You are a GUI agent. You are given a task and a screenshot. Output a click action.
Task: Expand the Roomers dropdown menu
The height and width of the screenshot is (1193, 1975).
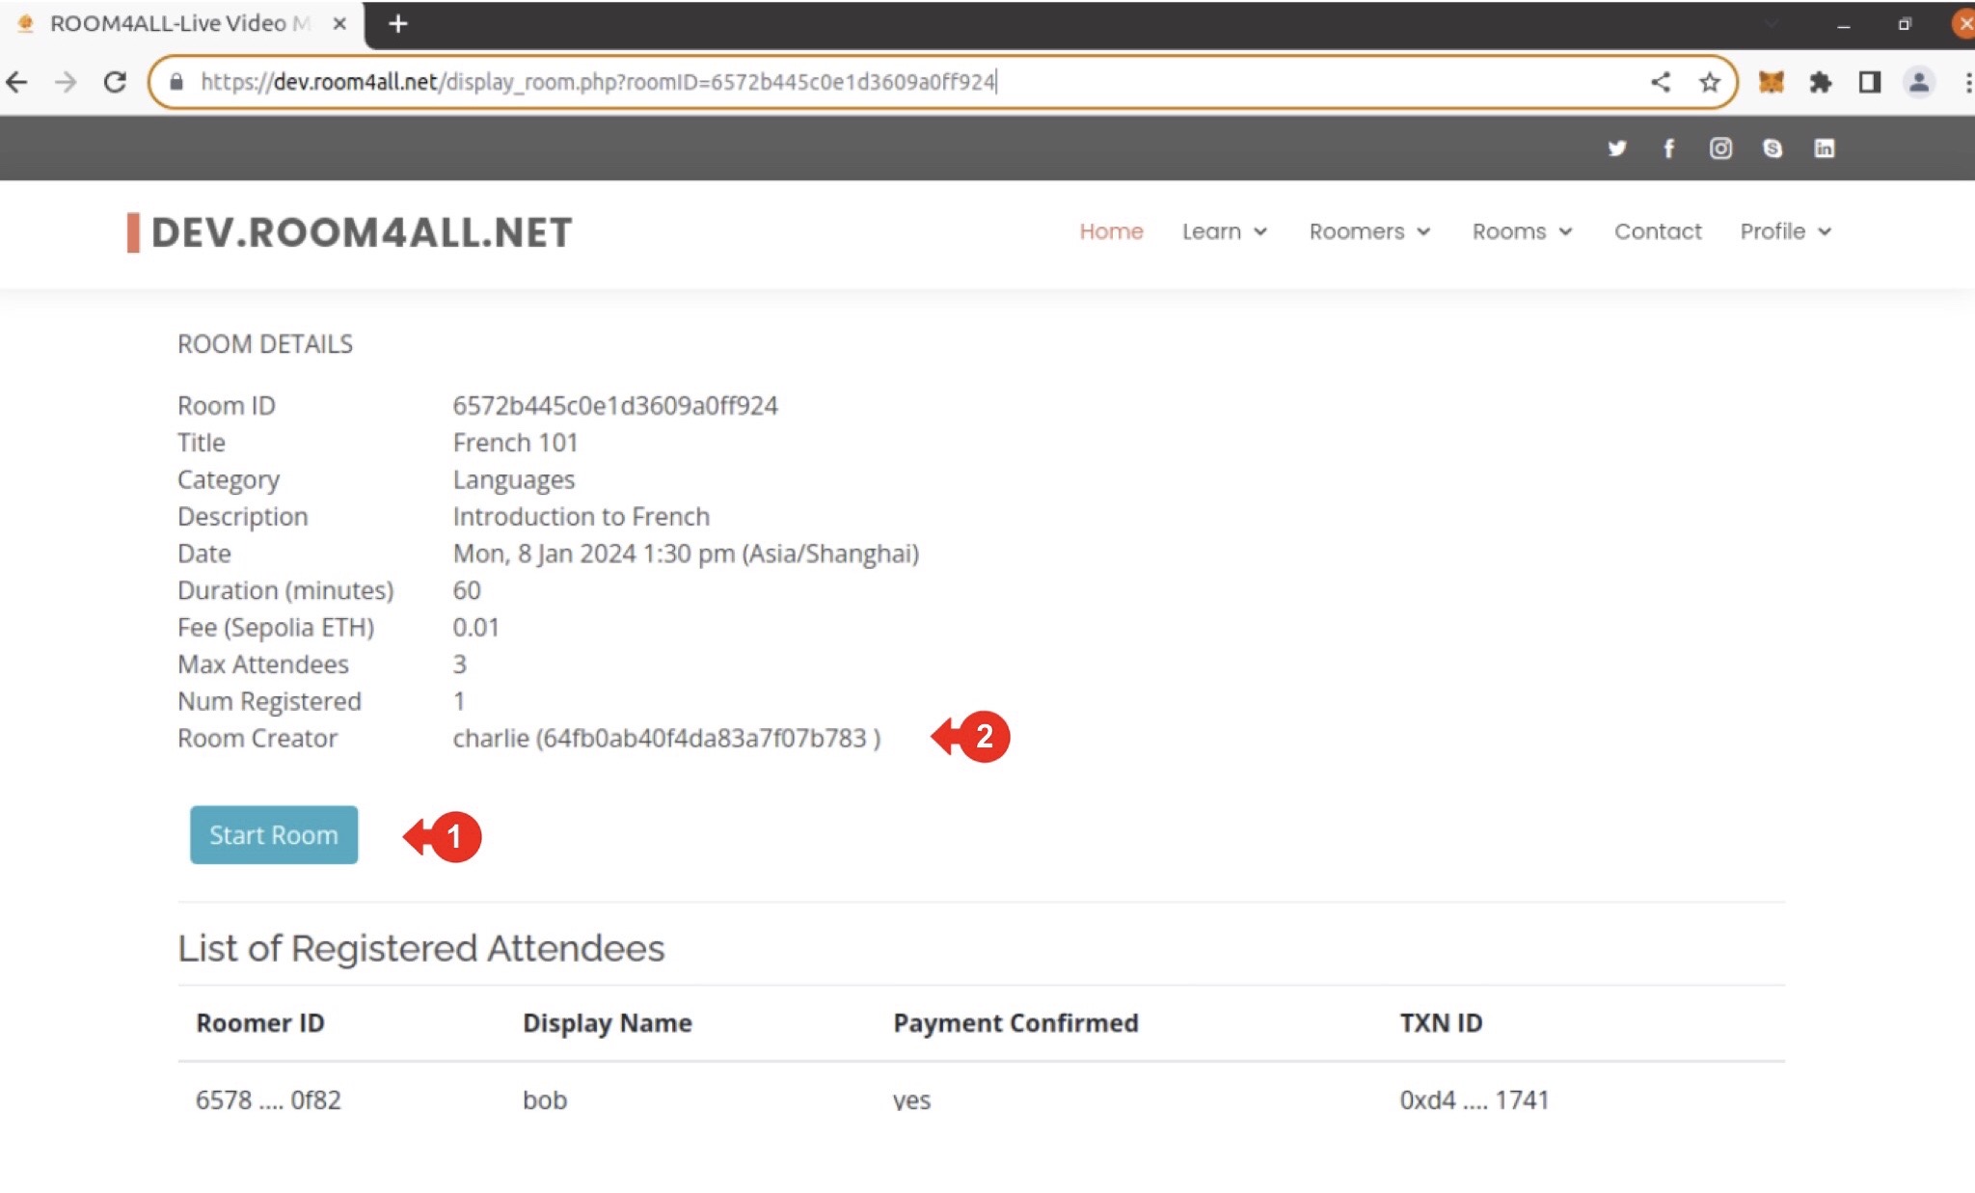click(1369, 231)
